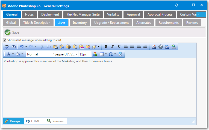Apply bold formatting
The height and width of the screenshot is (130, 209).
[106, 47]
